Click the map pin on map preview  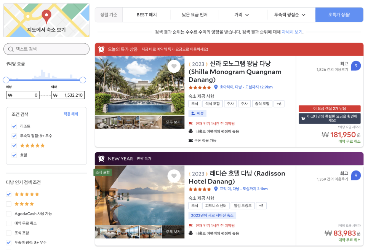coord(46,16)
